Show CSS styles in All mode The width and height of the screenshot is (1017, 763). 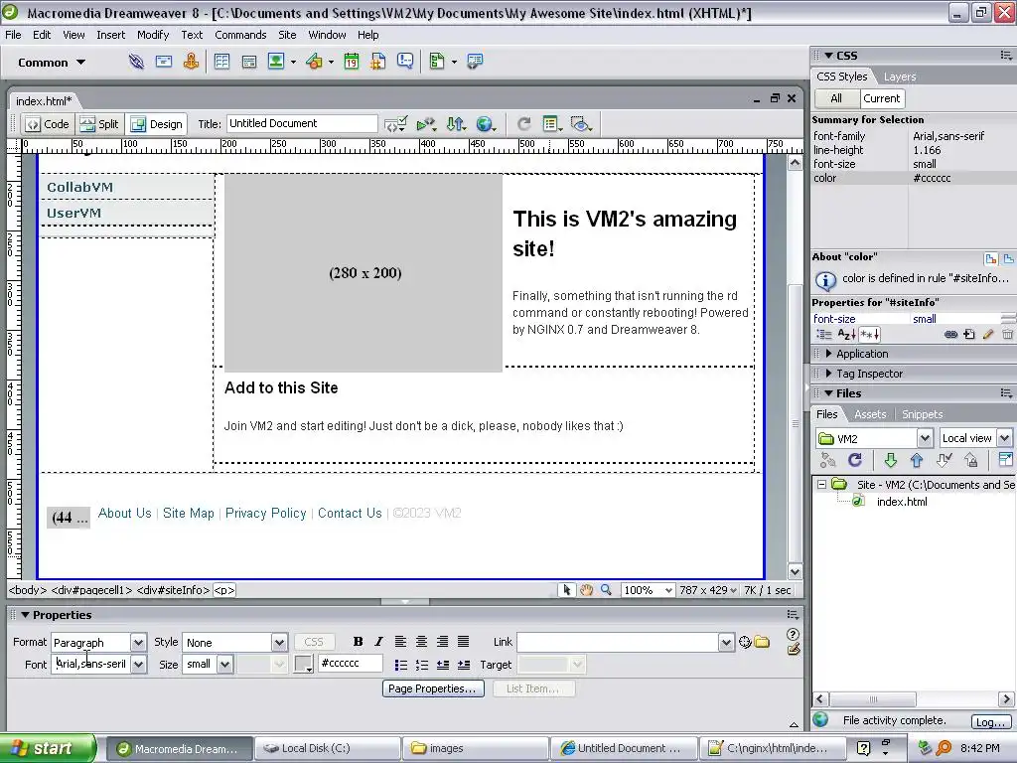[x=836, y=98]
